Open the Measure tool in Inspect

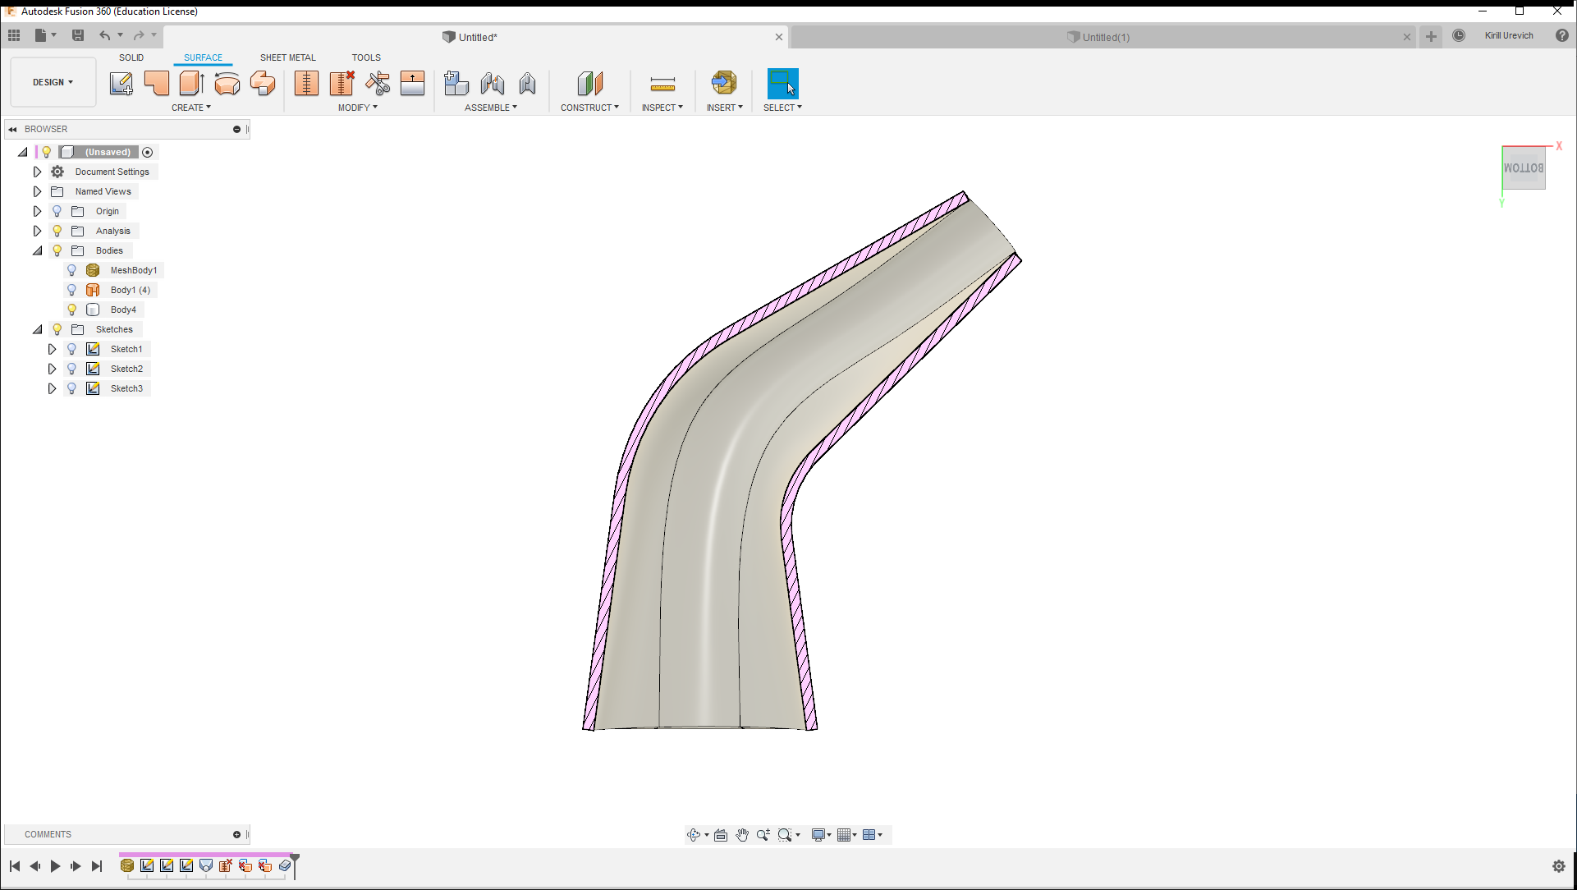[x=662, y=83]
